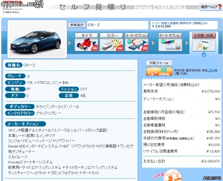The image size is (223, 181).
Task: Click the 1.5L i-VTECエンジン+IMA text
Action: tap(47, 83)
